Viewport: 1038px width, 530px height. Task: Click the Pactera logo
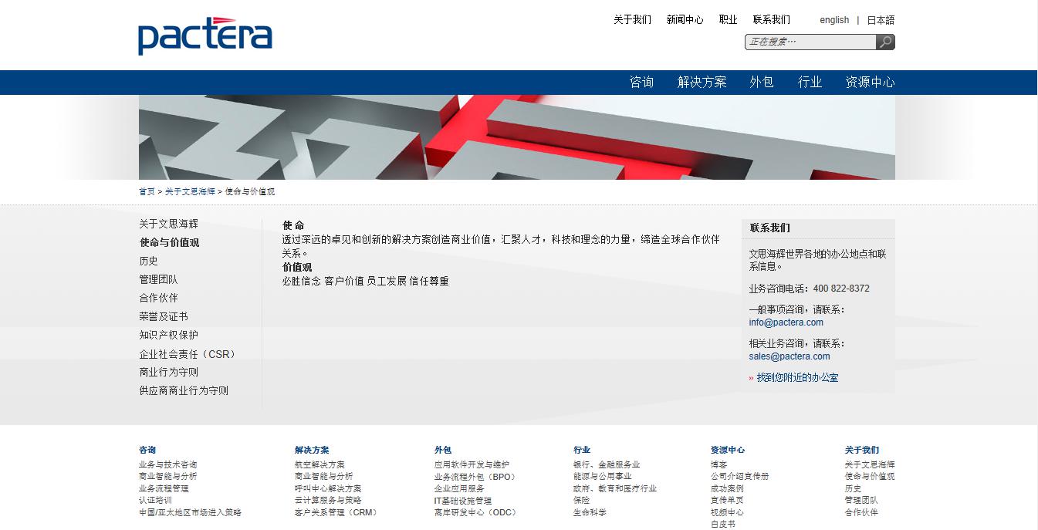tap(204, 35)
